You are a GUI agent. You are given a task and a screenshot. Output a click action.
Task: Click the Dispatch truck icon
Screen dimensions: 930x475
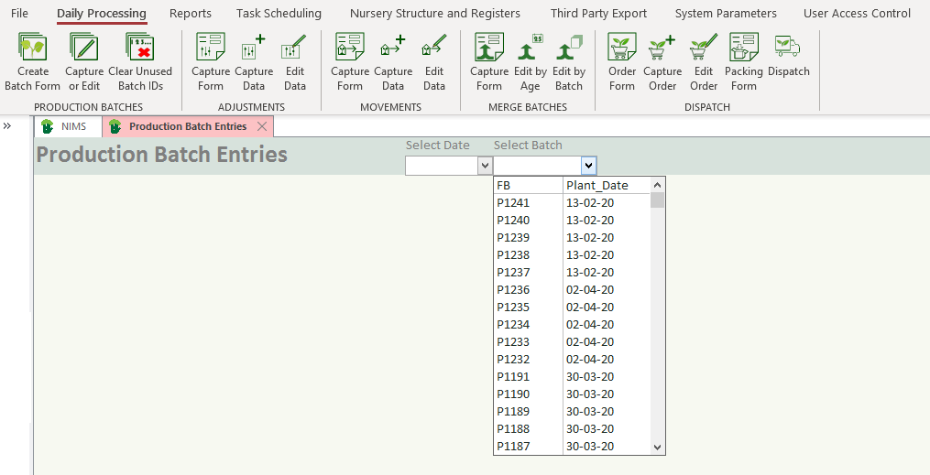click(788, 48)
